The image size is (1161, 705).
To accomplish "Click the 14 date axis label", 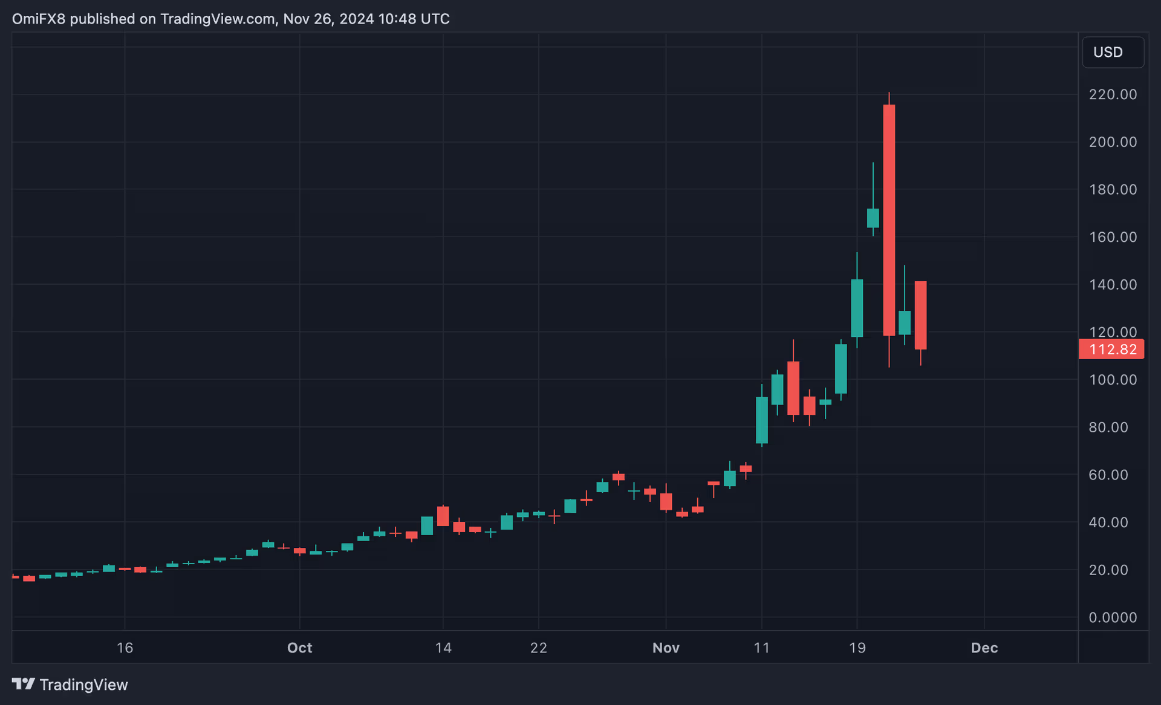I will 443,648.
